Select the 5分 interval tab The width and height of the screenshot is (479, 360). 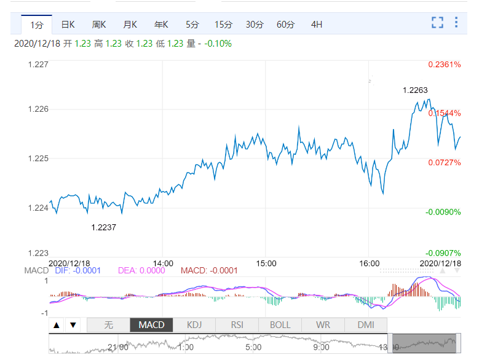192,25
